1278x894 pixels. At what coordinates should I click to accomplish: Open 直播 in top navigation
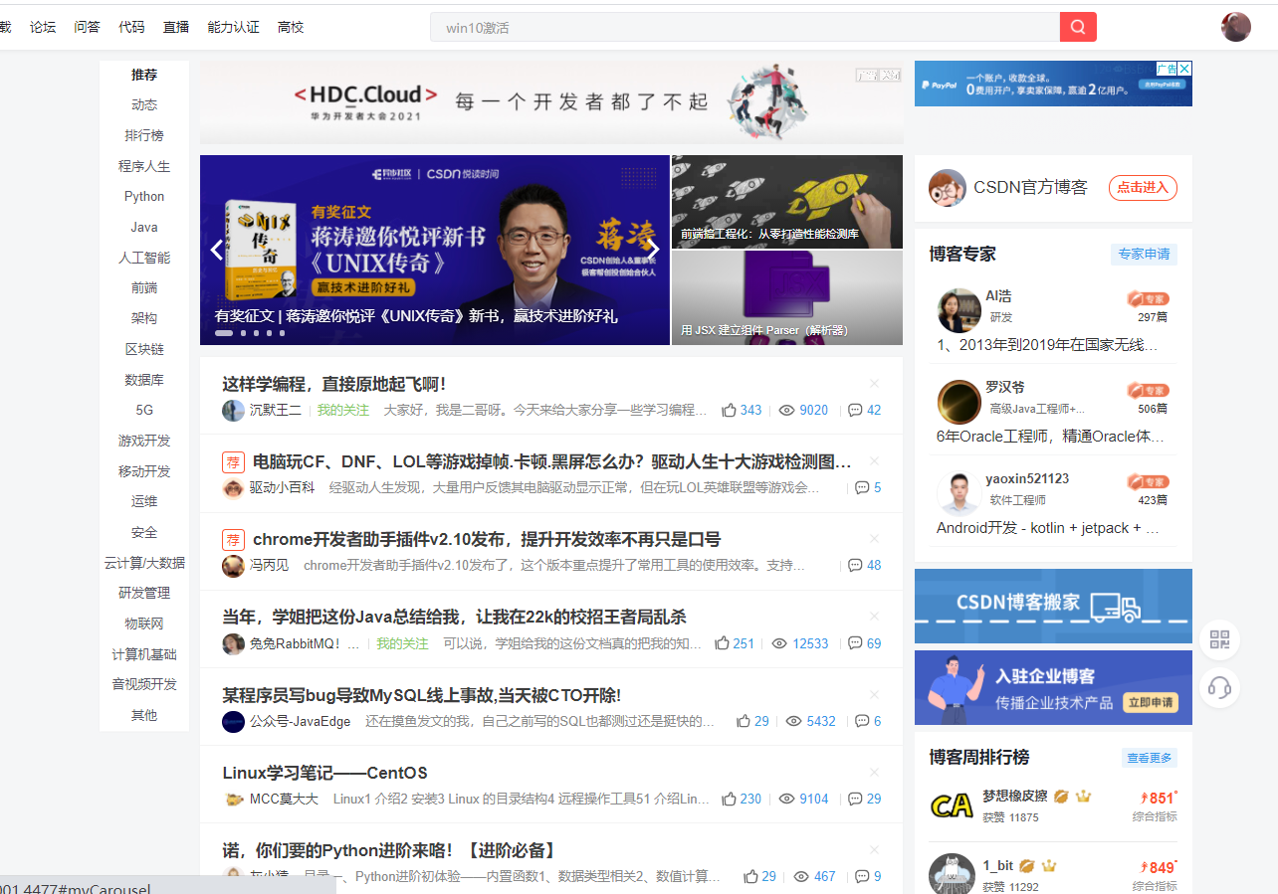tap(176, 27)
